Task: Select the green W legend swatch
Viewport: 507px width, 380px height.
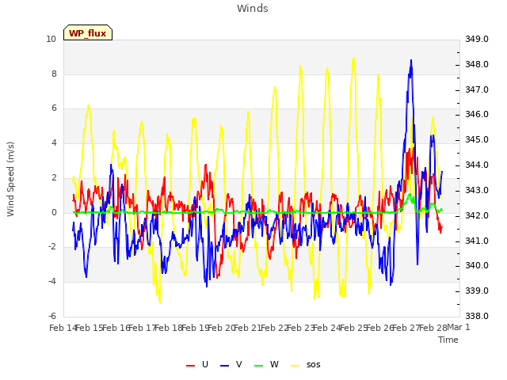Action: coord(259,365)
